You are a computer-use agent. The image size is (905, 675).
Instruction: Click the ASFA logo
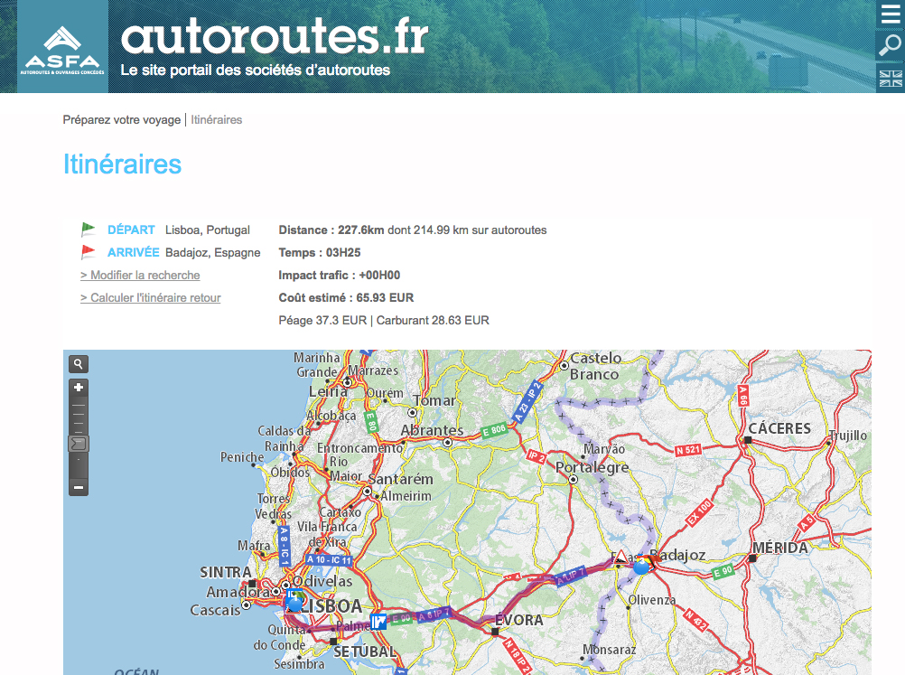[x=62, y=48]
